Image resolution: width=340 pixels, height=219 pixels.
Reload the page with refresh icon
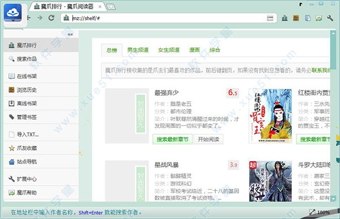tap(52, 18)
